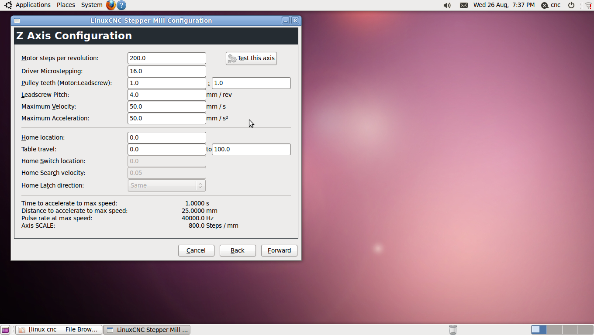Open the cnc user menu

[x=551, y=5]
